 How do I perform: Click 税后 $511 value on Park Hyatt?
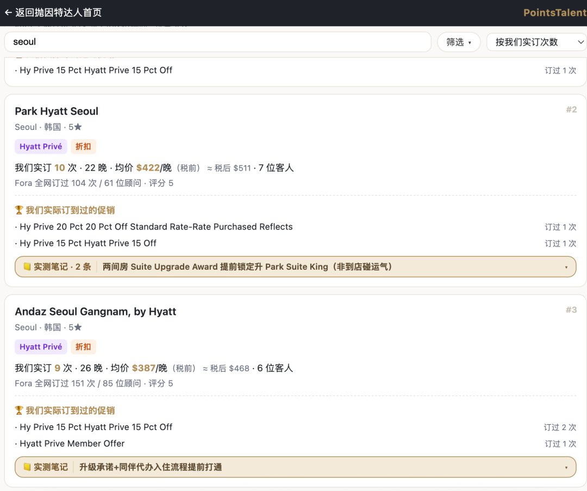[x=233, y=168]
